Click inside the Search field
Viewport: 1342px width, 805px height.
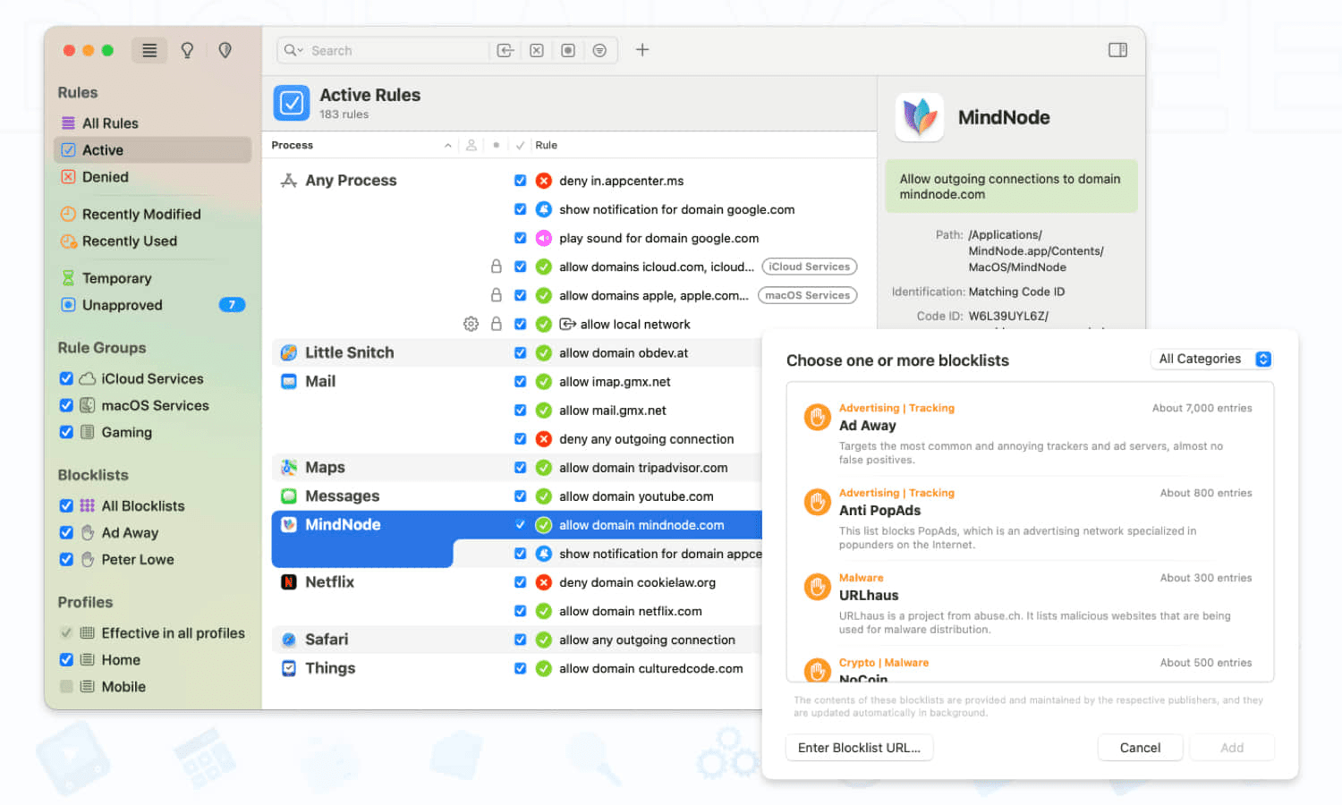click(394, 51)
